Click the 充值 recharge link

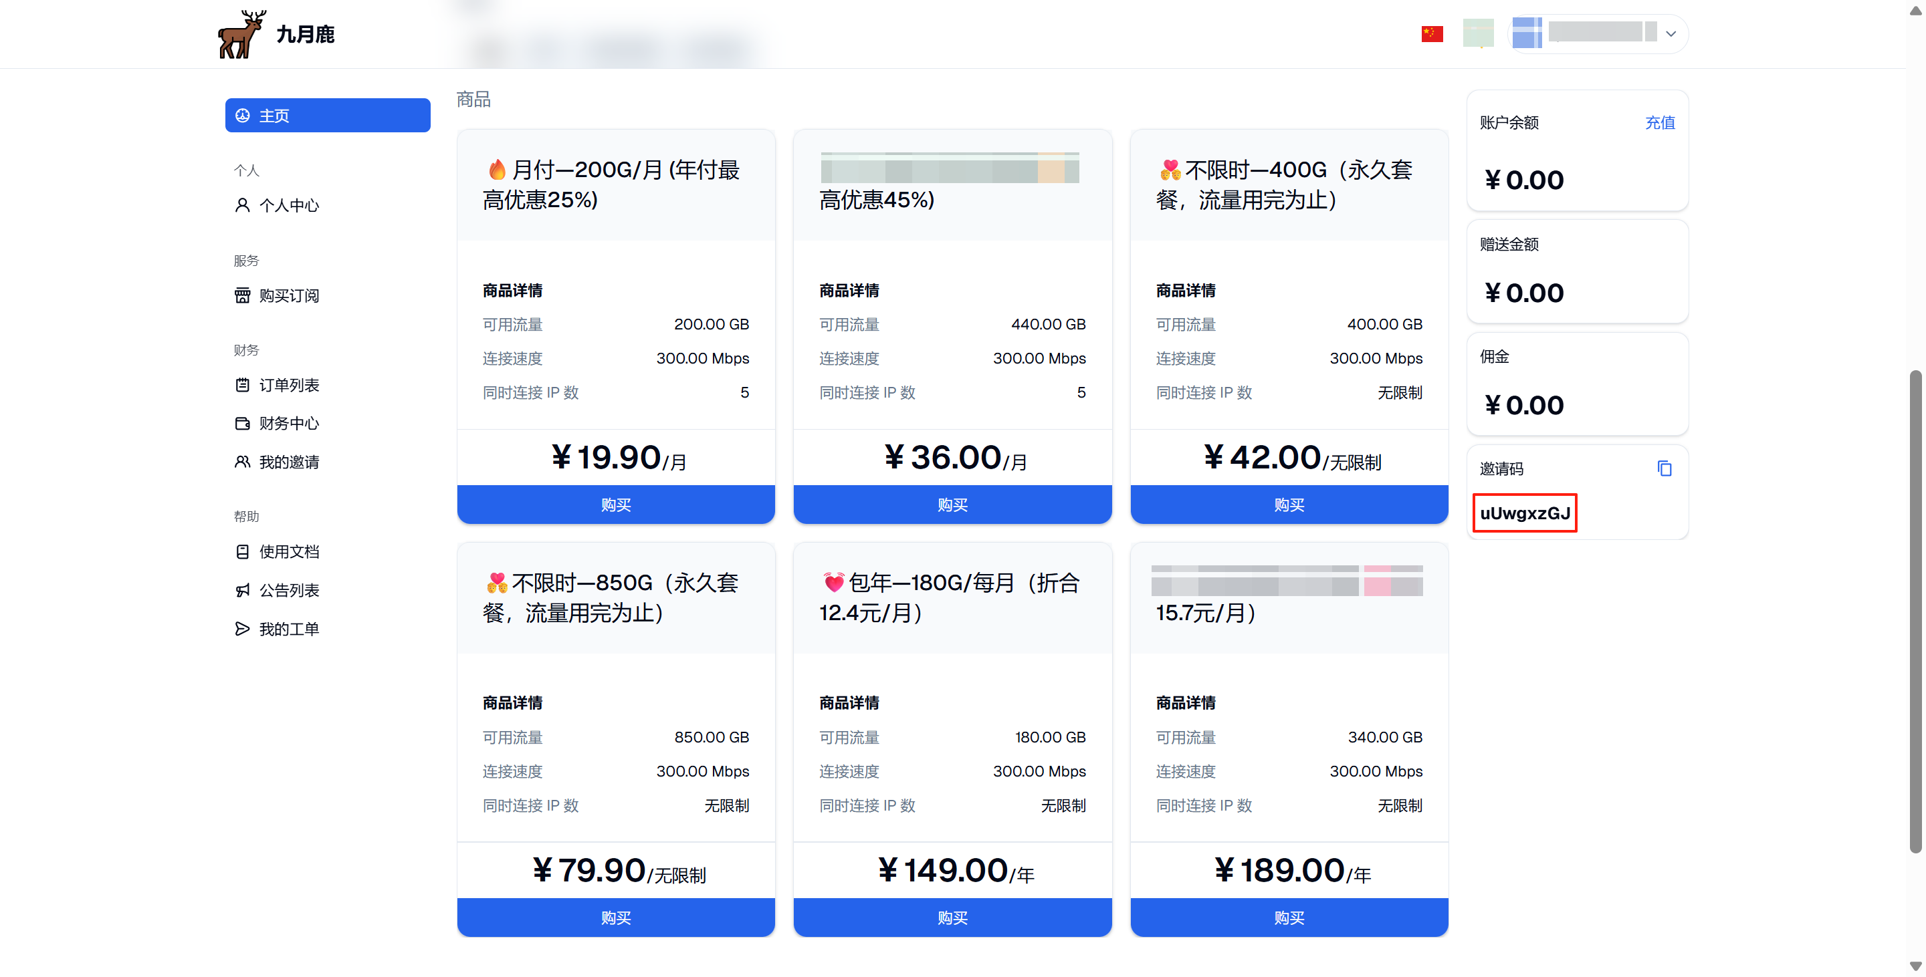coord(1660,122)
